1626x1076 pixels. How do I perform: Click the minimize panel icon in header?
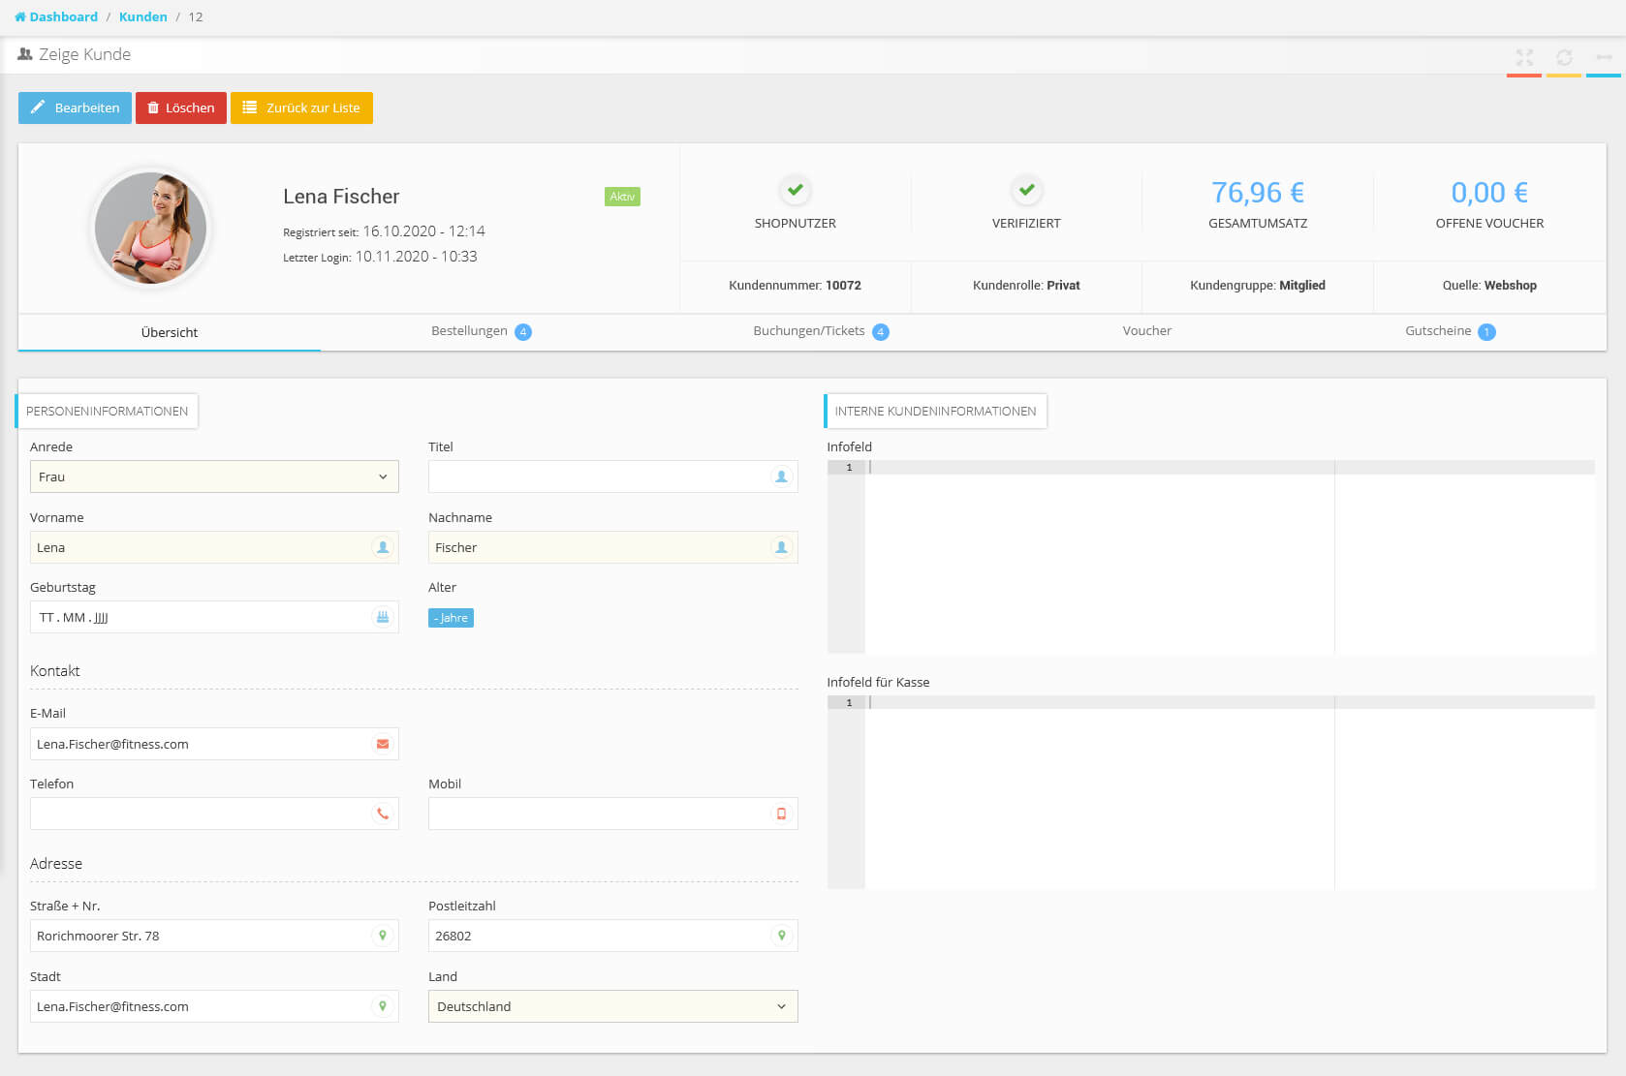coord(1604,58)
